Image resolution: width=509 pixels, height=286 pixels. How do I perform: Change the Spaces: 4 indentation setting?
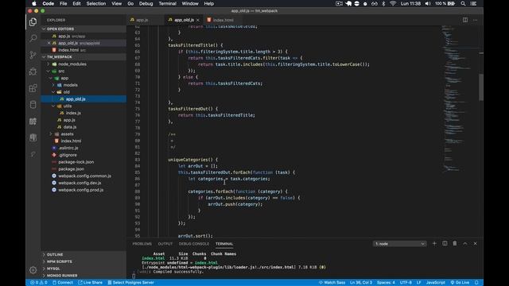tap(386, 283)
